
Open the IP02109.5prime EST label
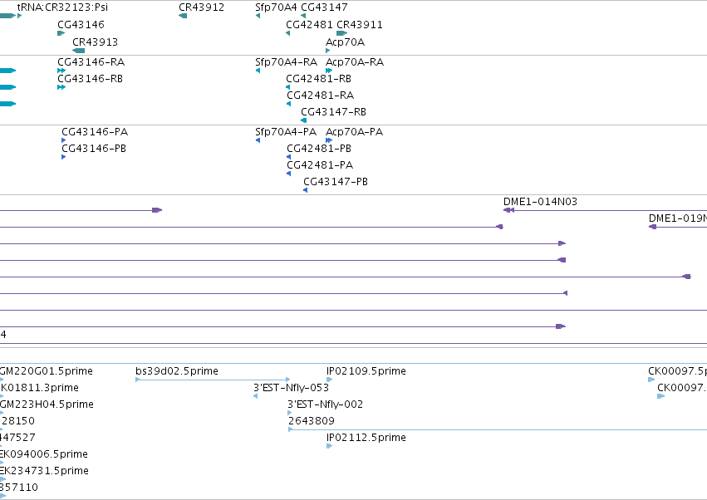pos(366,371)
